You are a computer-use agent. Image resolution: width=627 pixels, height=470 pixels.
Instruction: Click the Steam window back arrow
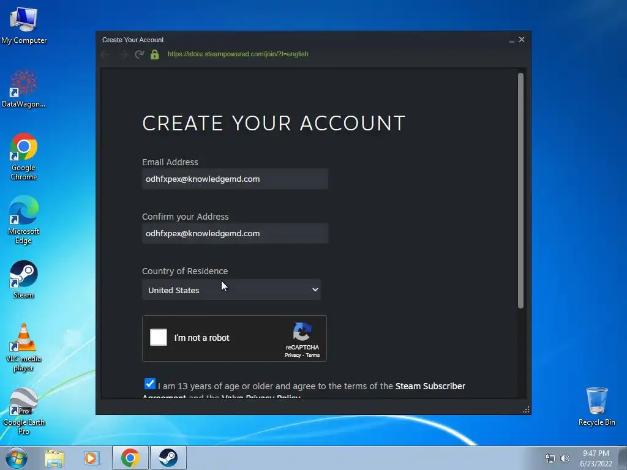pos(105,54)
